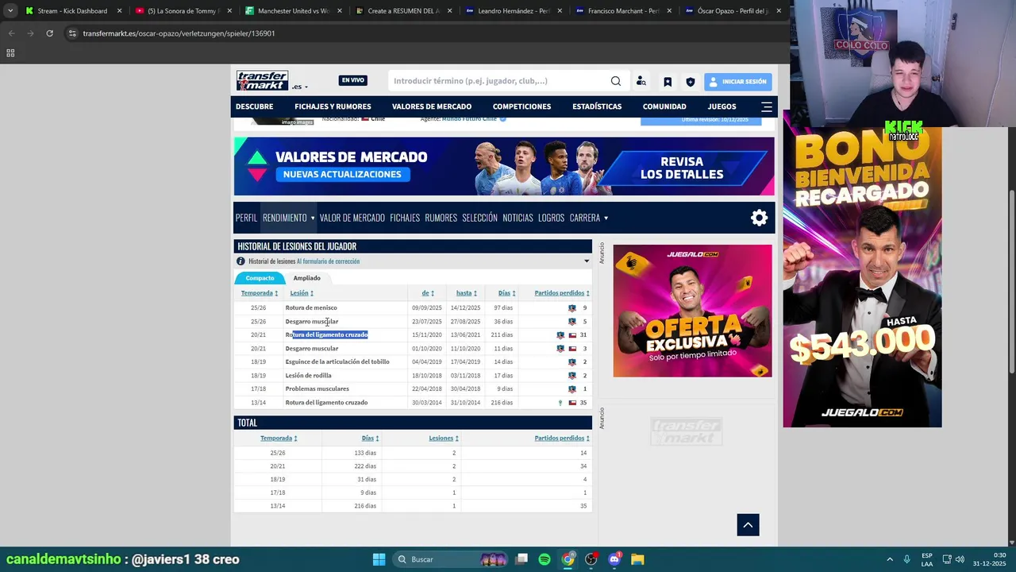Open volume control in system tray
Screen dimensions: 1016x572
tap(960, 559)
